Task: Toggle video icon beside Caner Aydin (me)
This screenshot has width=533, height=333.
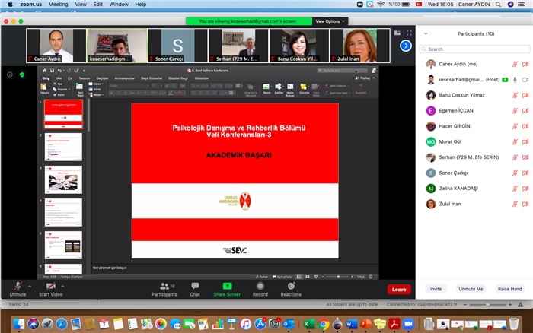Action: point(525,64)
